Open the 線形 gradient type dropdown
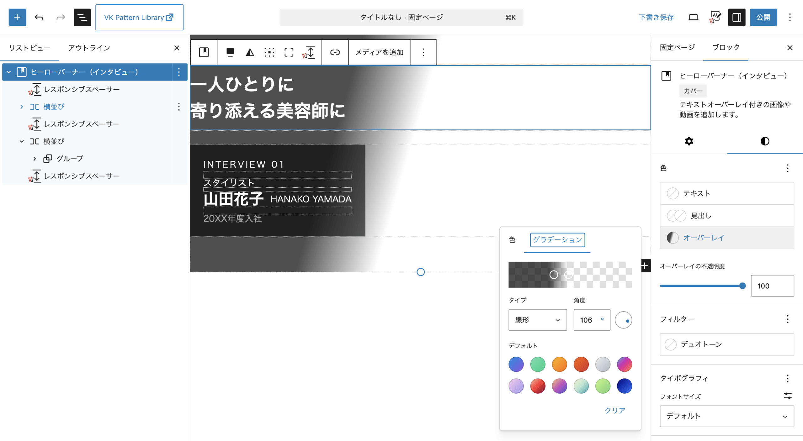 [537, 320]
